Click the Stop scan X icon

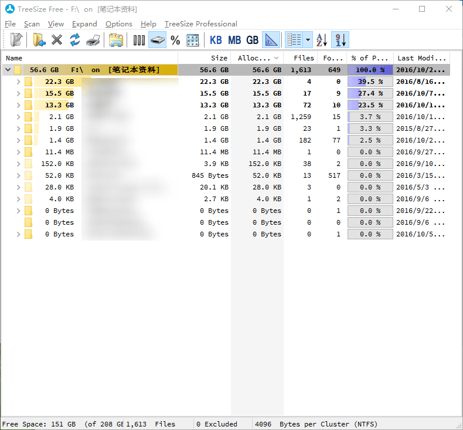point(57,40)
